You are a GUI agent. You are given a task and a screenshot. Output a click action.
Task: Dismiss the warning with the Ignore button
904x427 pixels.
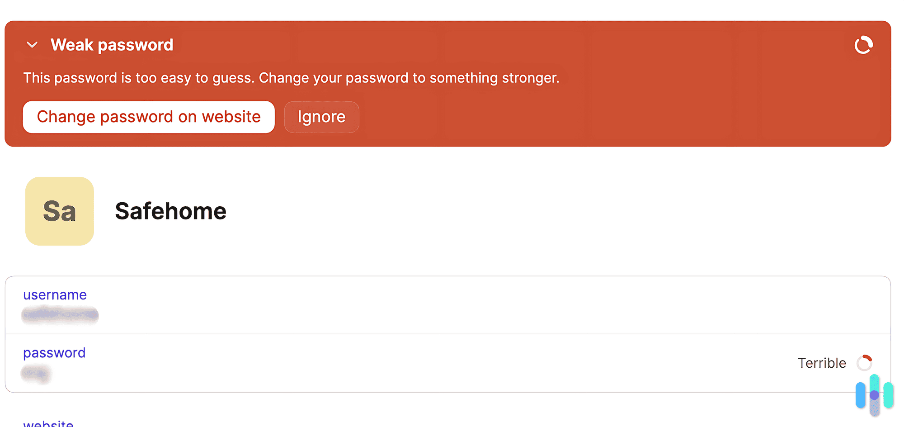(321, 117)
